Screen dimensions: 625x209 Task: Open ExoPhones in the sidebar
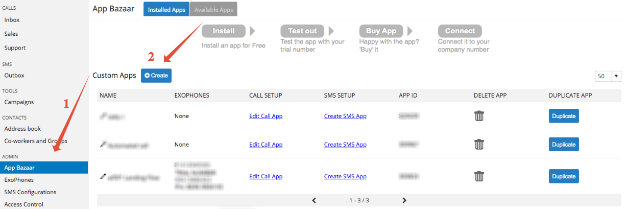click(x=19, y=180)
